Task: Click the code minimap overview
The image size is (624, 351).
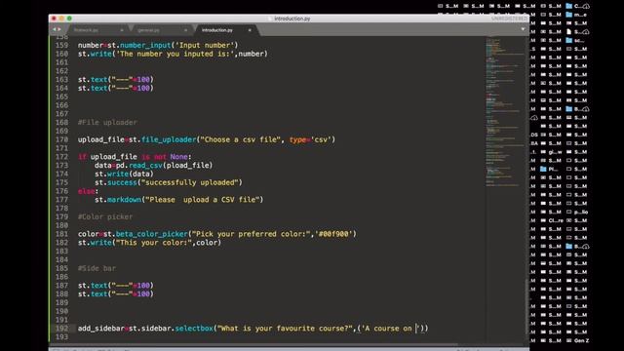Action: tap(504, 111)
